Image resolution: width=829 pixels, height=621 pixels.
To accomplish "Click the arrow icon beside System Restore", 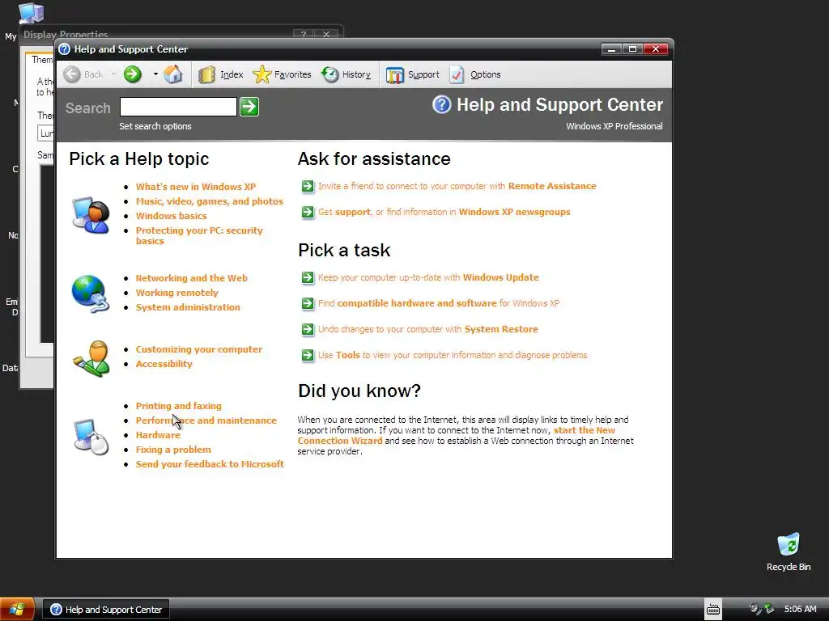I will point(308,329).
